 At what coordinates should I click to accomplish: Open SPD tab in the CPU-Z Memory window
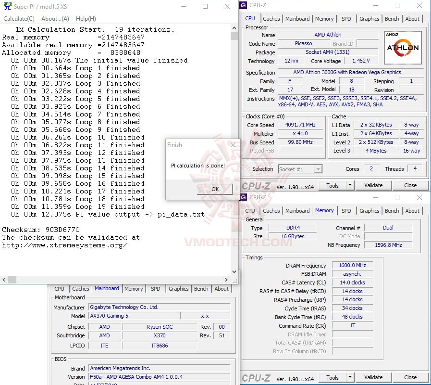coord(346,211)
